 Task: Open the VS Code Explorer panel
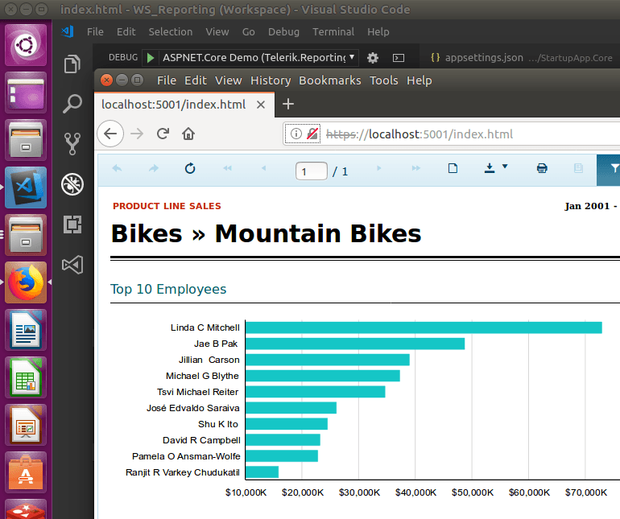click(72, 64)
